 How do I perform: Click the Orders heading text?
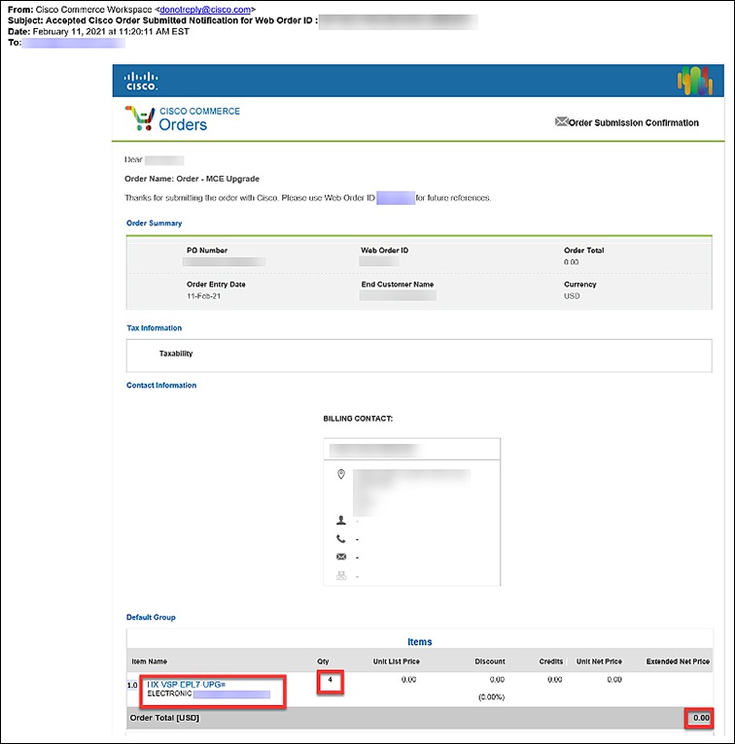point(183,124)
